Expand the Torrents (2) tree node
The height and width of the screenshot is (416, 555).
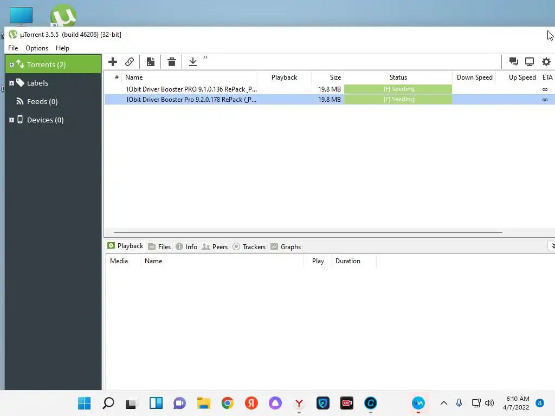[x=11, y=65]
